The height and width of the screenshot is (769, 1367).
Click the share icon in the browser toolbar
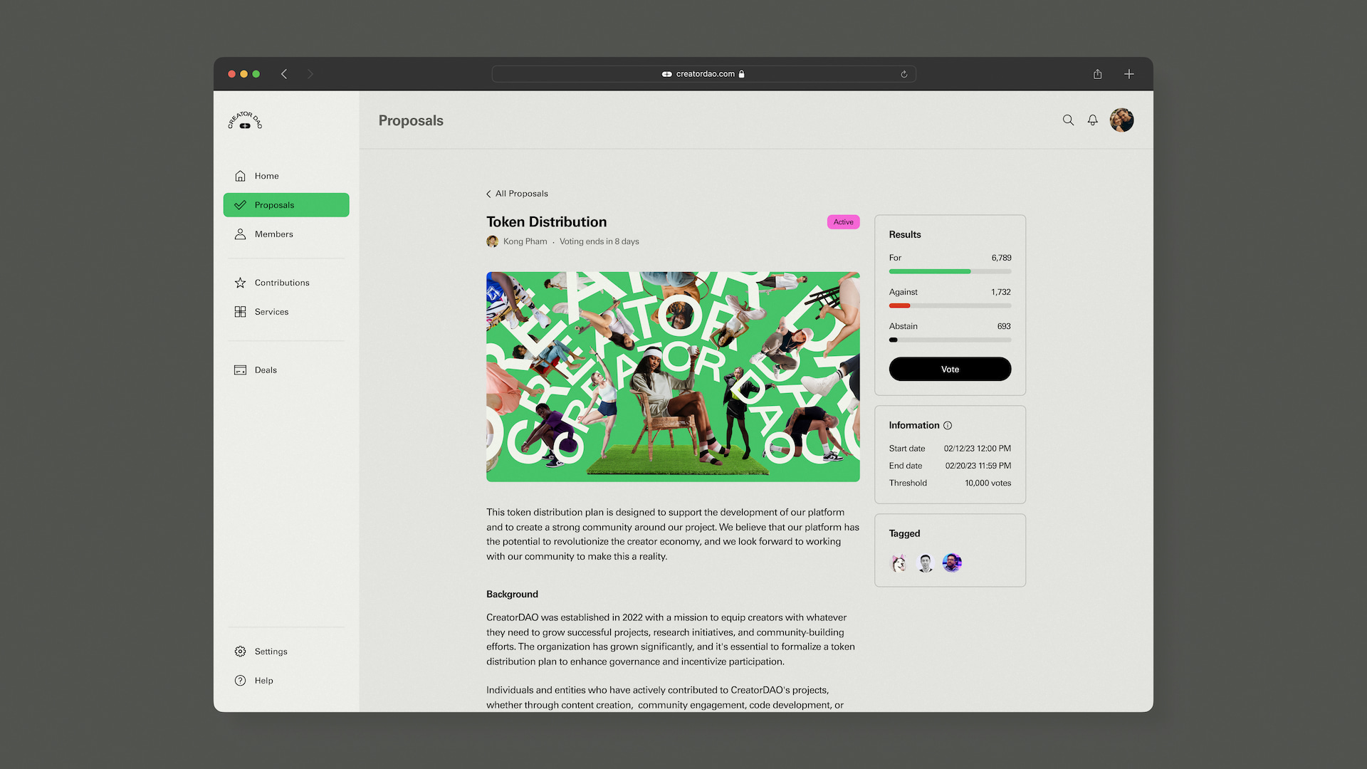point(1098,73)
